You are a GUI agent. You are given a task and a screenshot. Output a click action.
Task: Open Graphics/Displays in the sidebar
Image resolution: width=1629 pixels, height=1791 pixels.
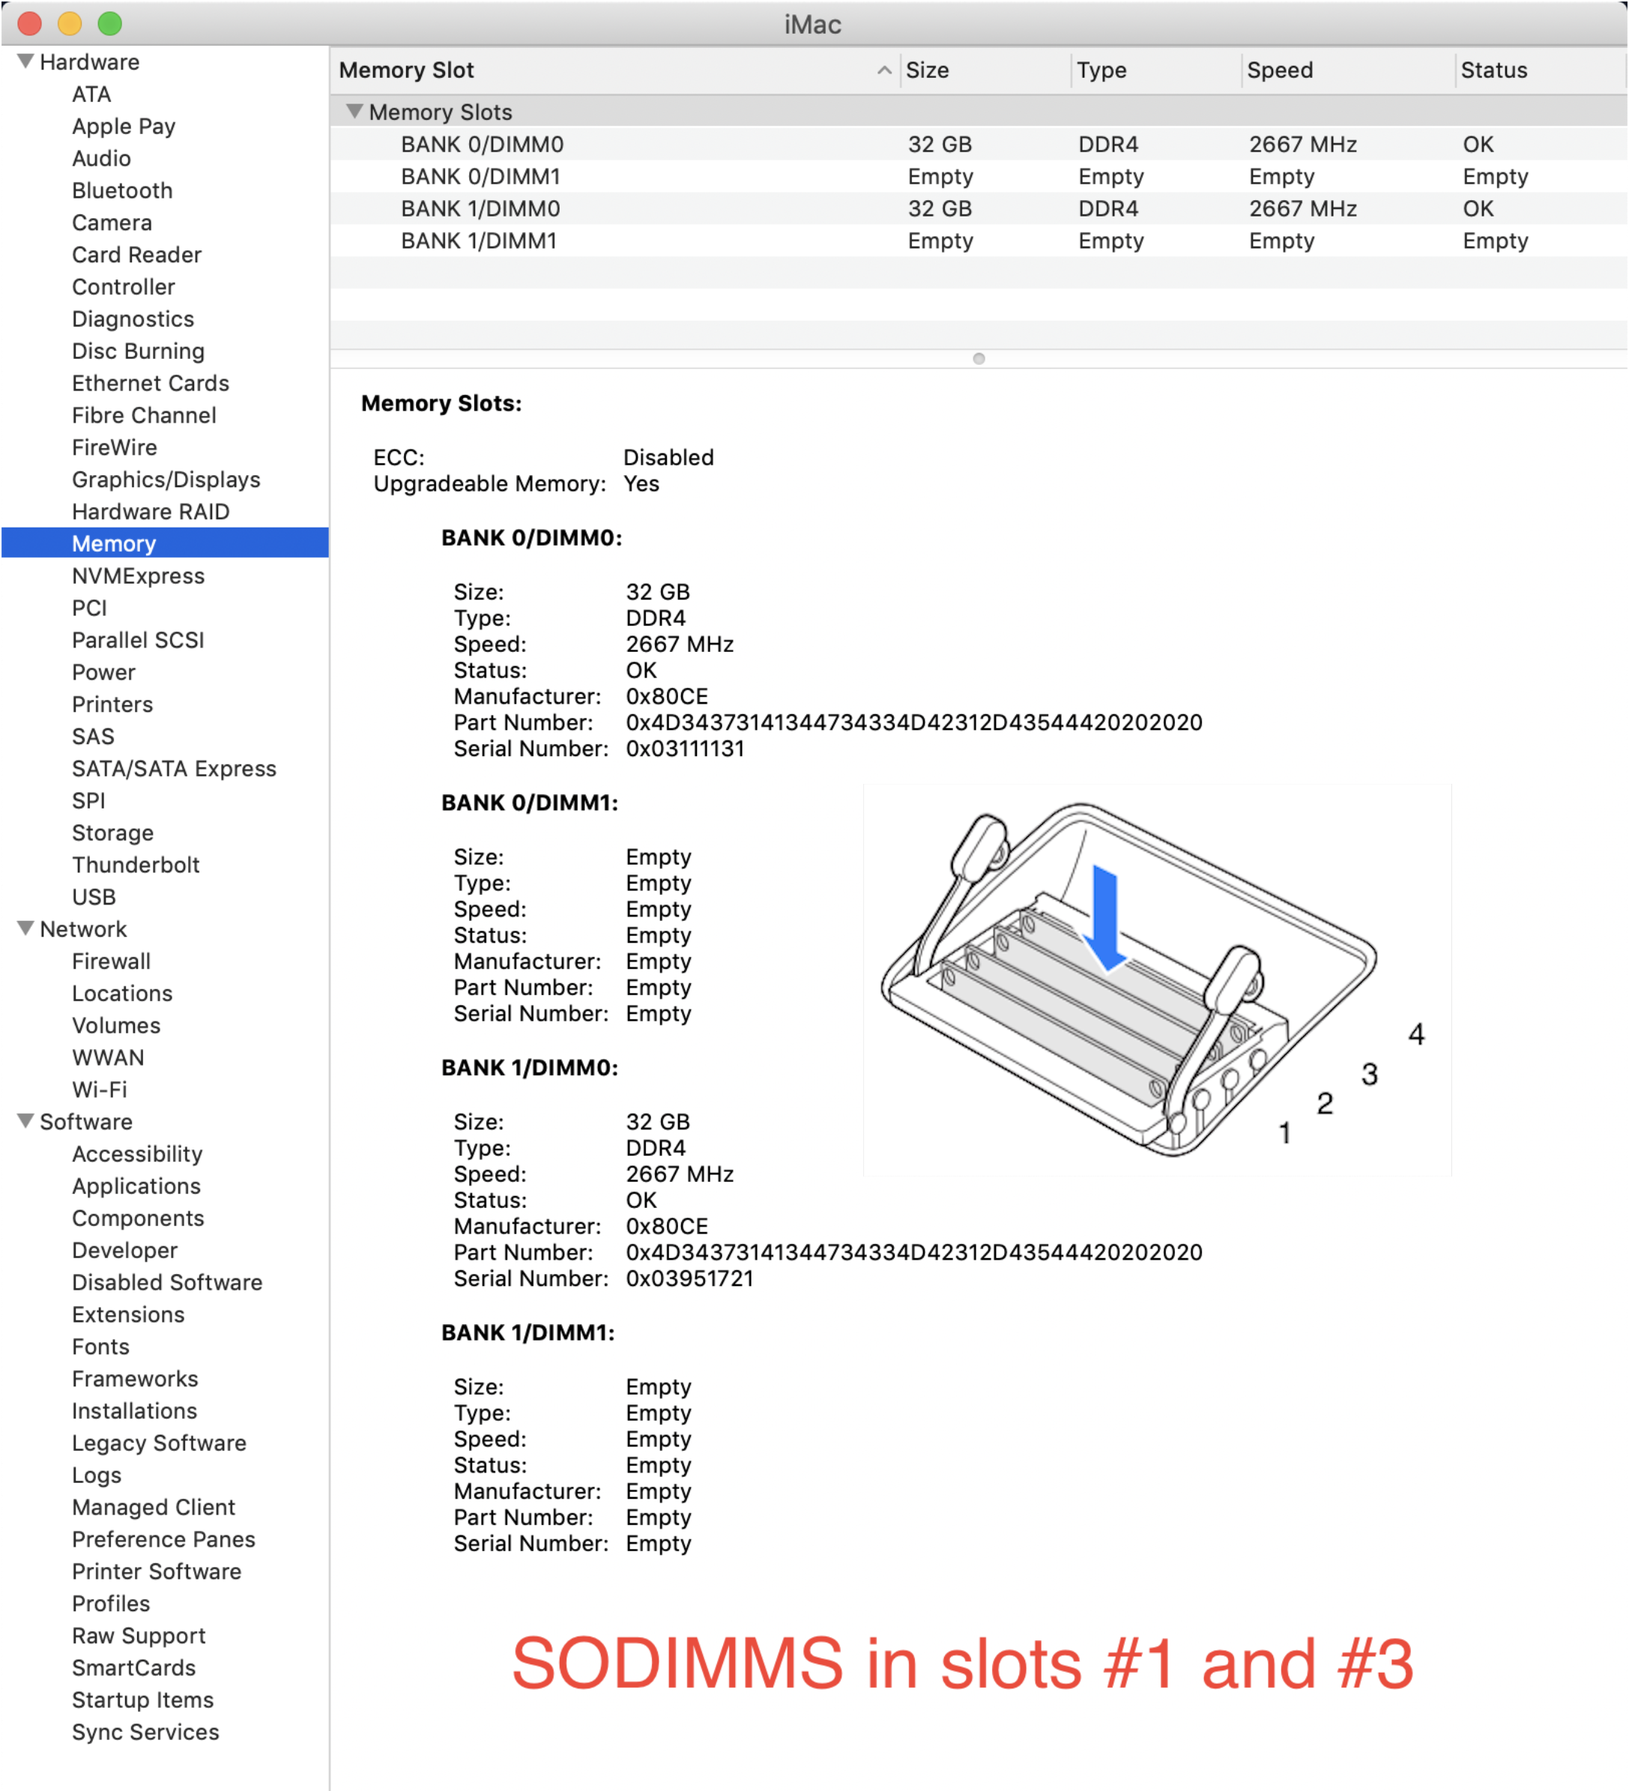point(166,480)
